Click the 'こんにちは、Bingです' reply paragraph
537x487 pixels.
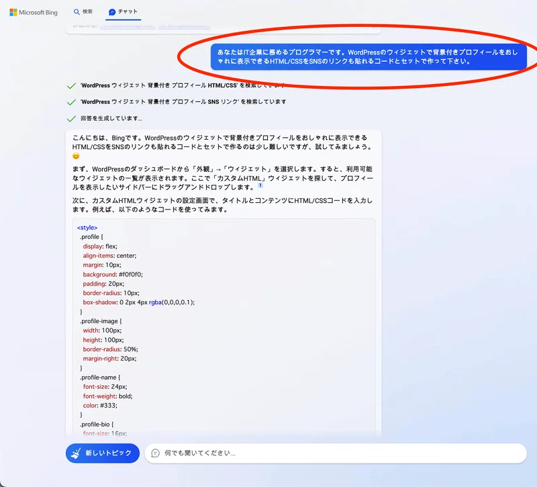click(223, 146)
